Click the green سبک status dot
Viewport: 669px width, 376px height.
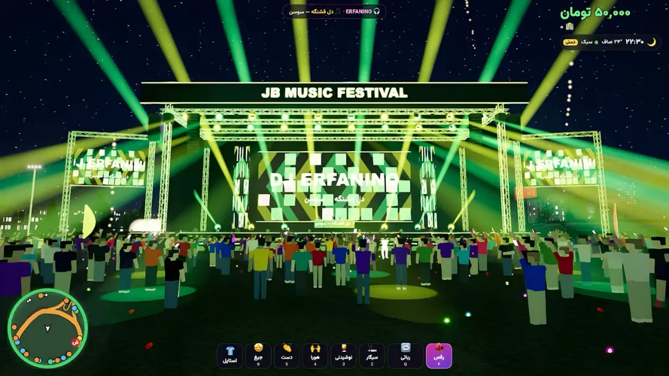click(597, 42)
